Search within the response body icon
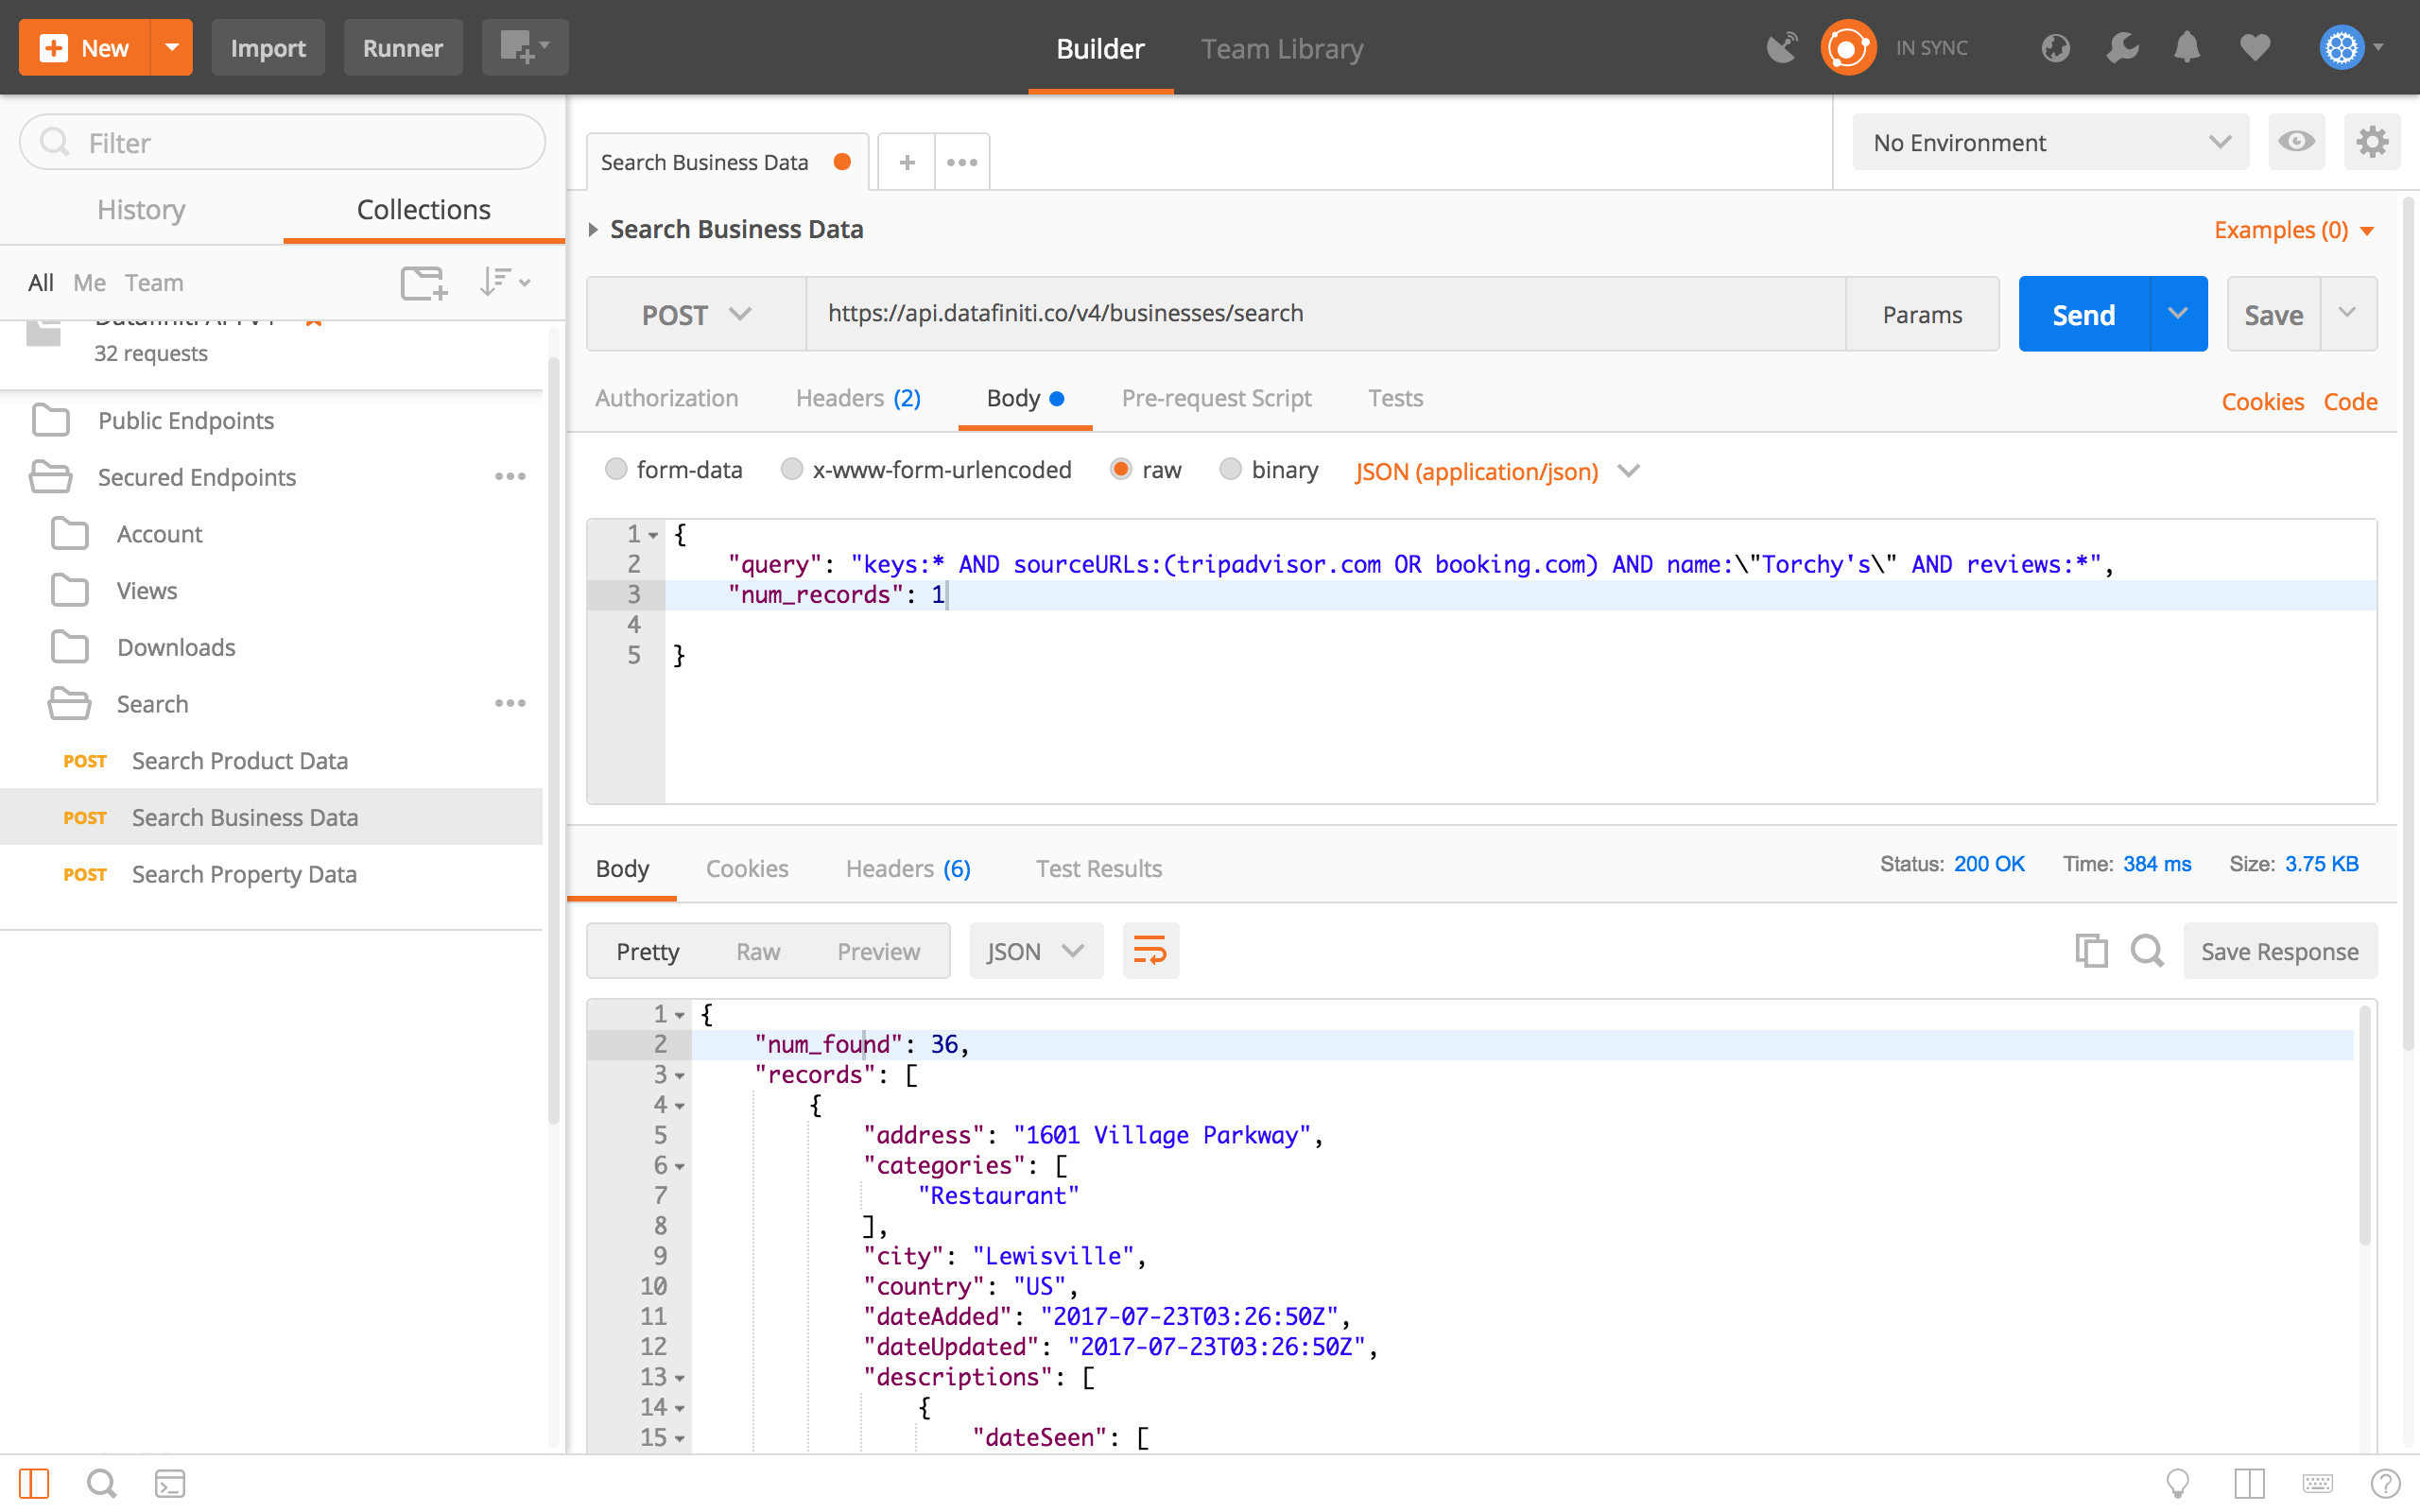 (x=2146, y=951)
